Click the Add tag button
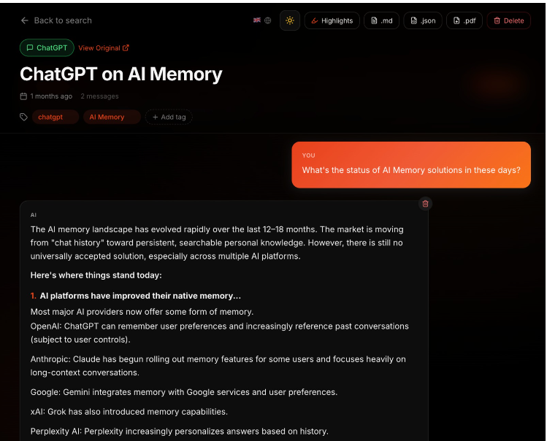 (x=169, y=118)
